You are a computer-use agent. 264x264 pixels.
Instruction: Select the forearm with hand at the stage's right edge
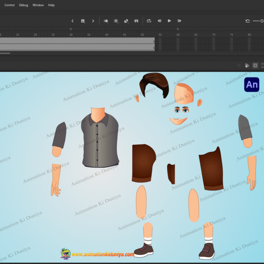point(252,172)
